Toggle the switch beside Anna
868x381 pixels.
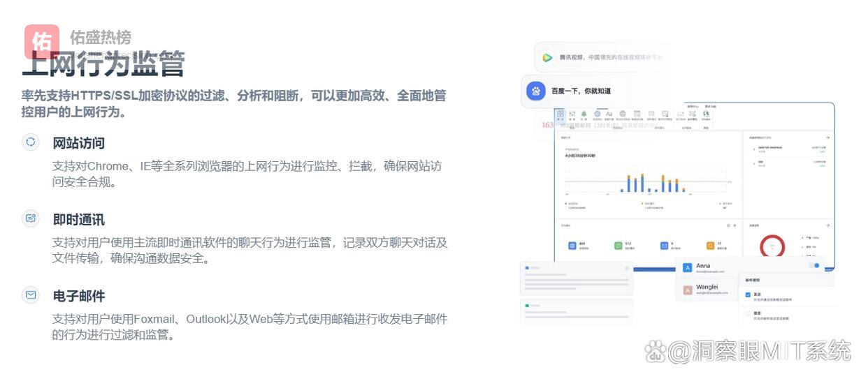point(813,266)
